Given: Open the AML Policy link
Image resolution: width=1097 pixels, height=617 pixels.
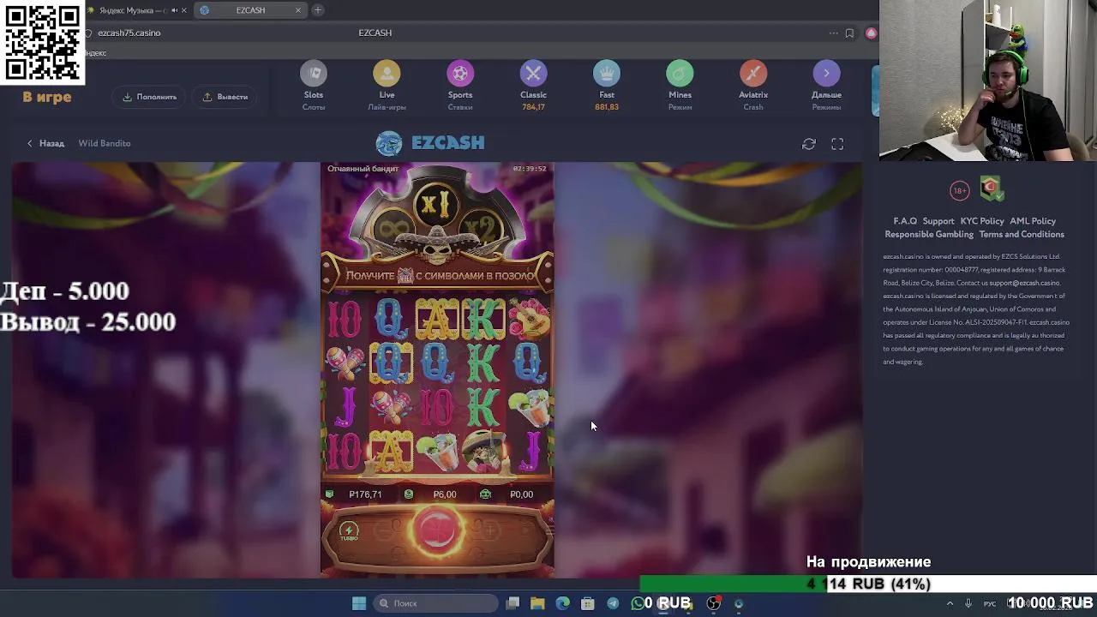Looking at the screenshot, I should pyautogui.click(x=1033, y=221).
